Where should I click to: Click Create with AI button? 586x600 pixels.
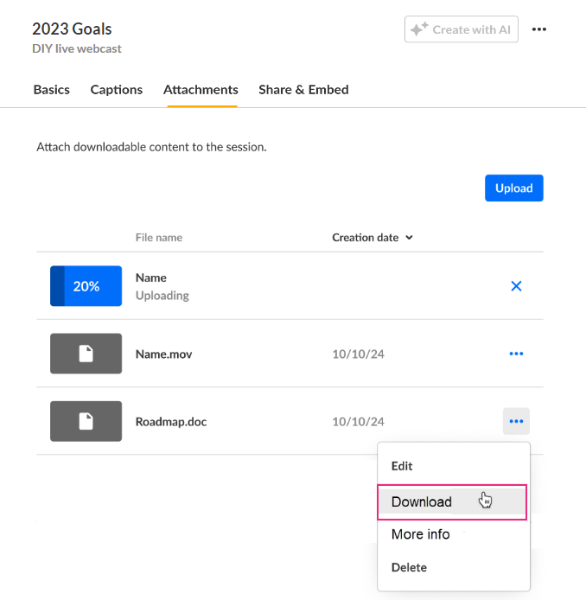pos(461,29)
